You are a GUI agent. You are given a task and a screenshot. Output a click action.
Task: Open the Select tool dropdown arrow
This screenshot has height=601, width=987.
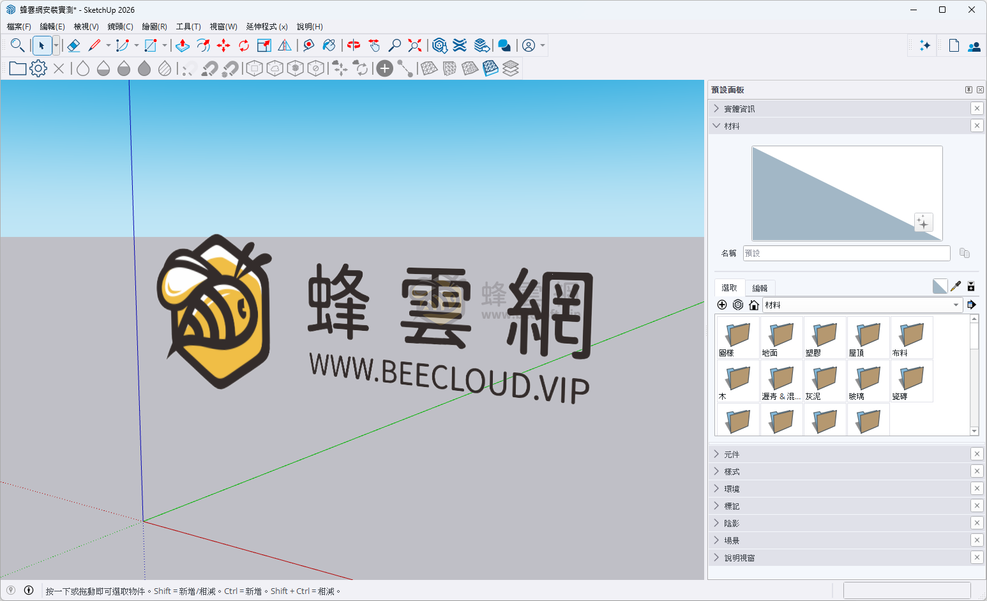click(56, 45)
